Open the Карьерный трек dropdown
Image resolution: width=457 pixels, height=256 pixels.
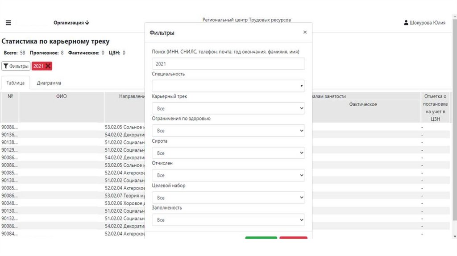pyautogui.click(x=228, y=108)
